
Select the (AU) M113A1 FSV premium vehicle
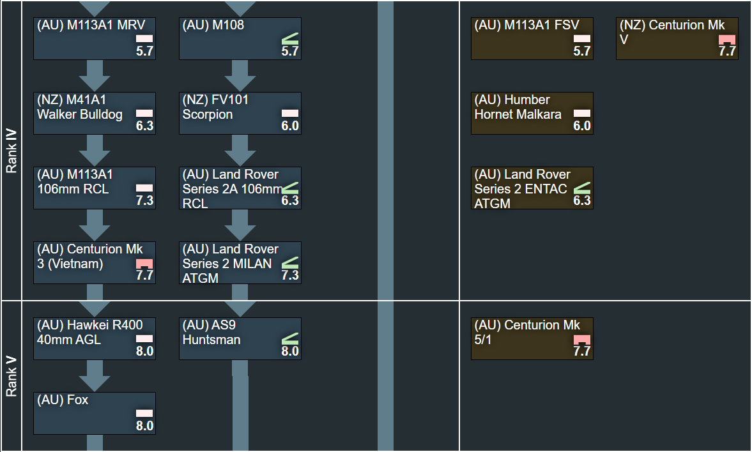(x=532, y=38)
